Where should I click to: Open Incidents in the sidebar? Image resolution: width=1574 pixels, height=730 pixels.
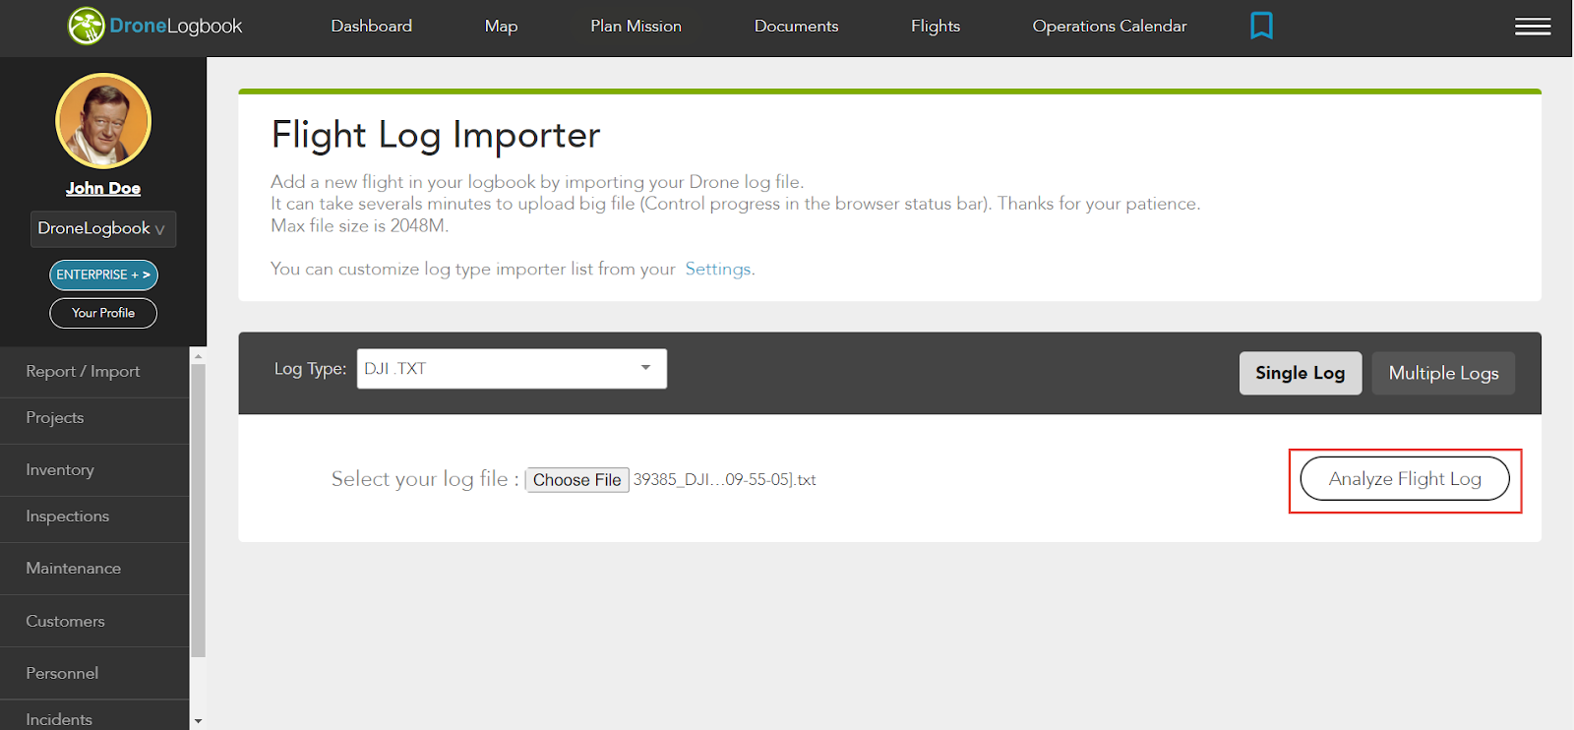click(x=94, y=716)
